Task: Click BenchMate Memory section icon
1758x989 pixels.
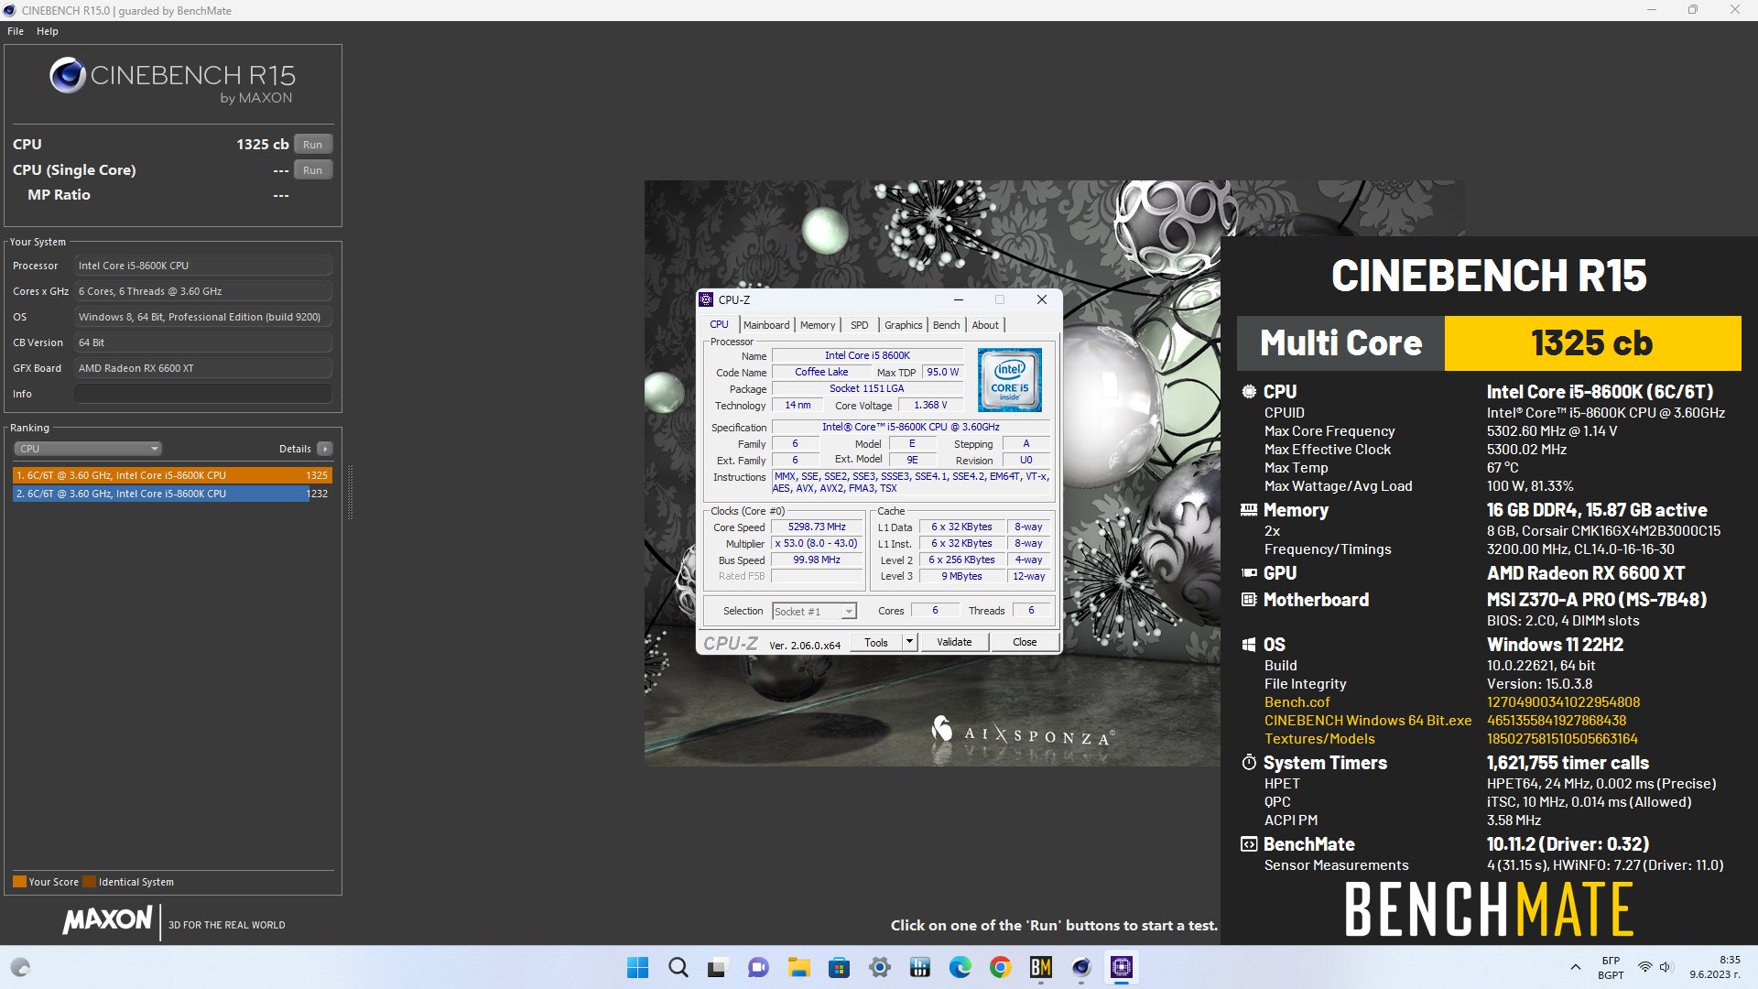Action: tap(1249, 510)
